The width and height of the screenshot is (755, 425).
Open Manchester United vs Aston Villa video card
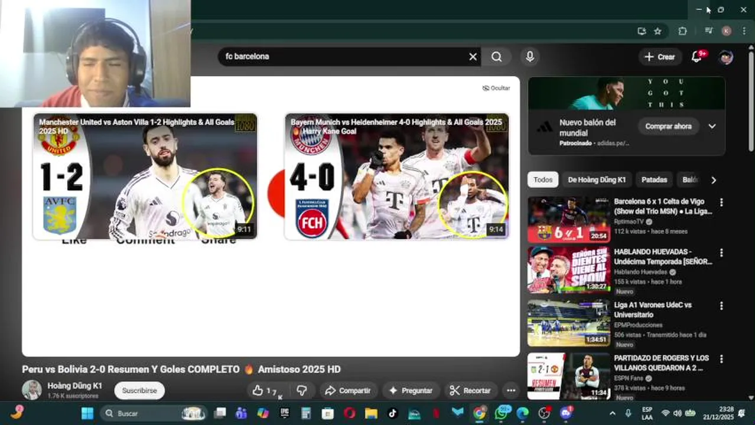(x=145, y=176)
